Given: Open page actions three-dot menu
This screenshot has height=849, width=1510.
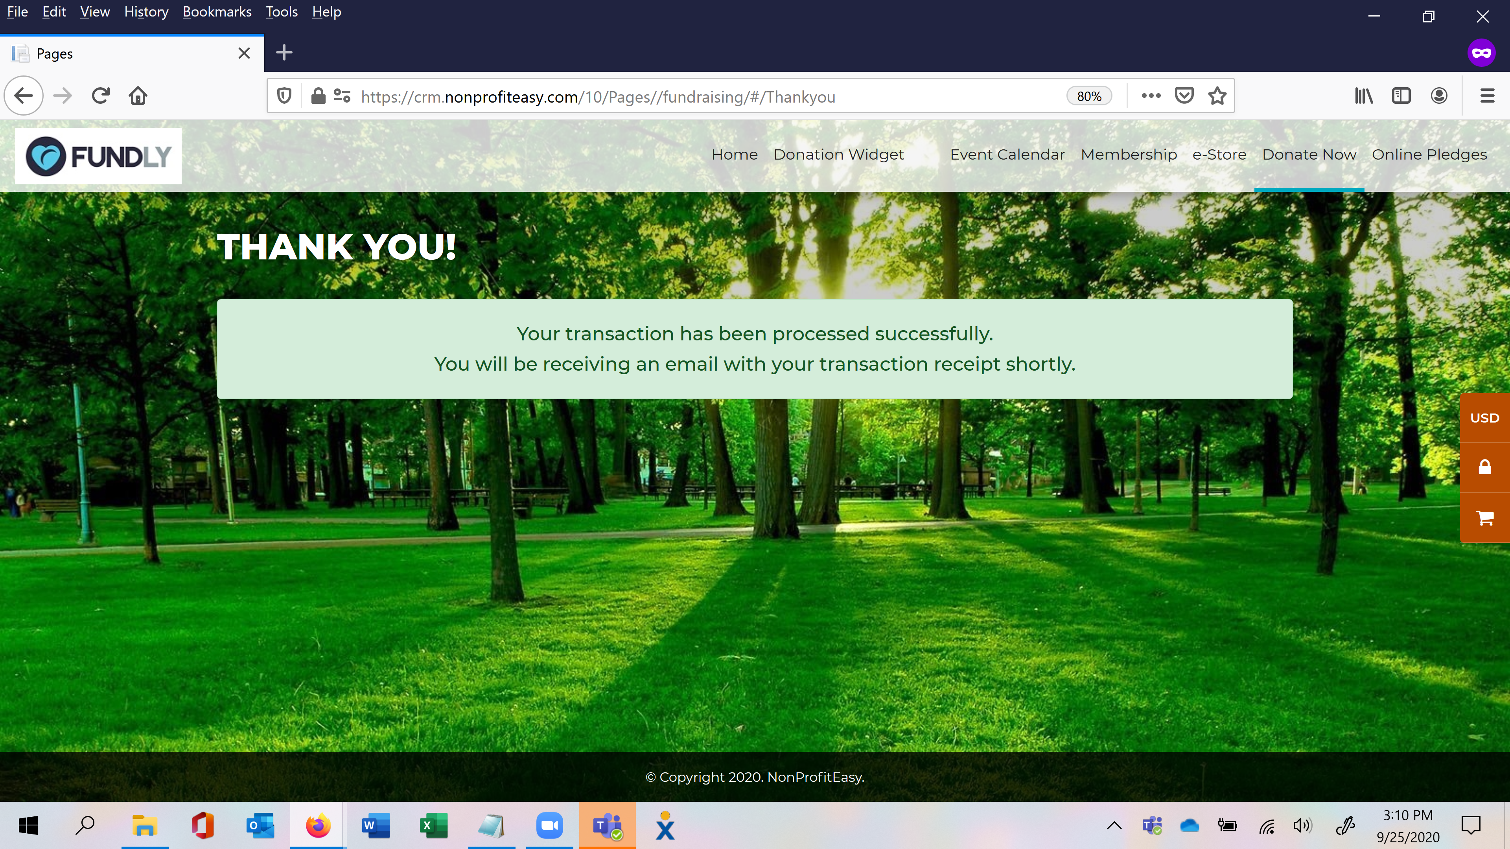Looking at the screenshot, I should (1151, 96).
